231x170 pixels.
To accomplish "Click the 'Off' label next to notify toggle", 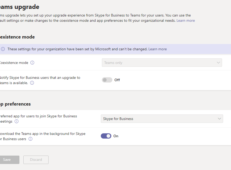I will pos(117,80).
